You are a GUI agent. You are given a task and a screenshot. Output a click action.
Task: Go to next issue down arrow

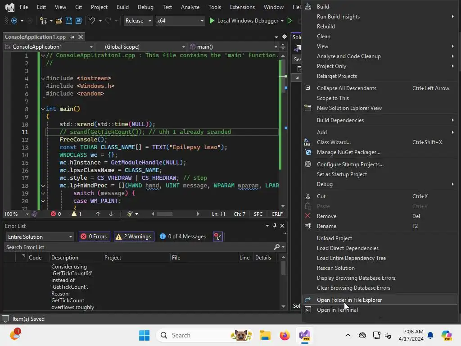[111, 214]
